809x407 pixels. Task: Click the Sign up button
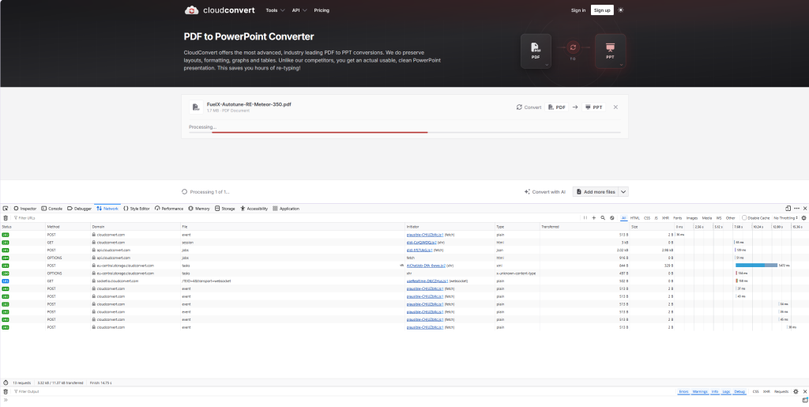tap(602, 10)
